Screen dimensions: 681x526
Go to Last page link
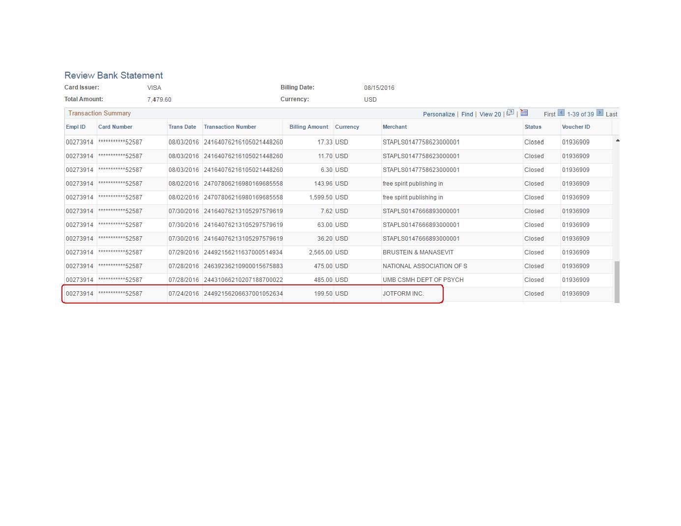[611, 114]
